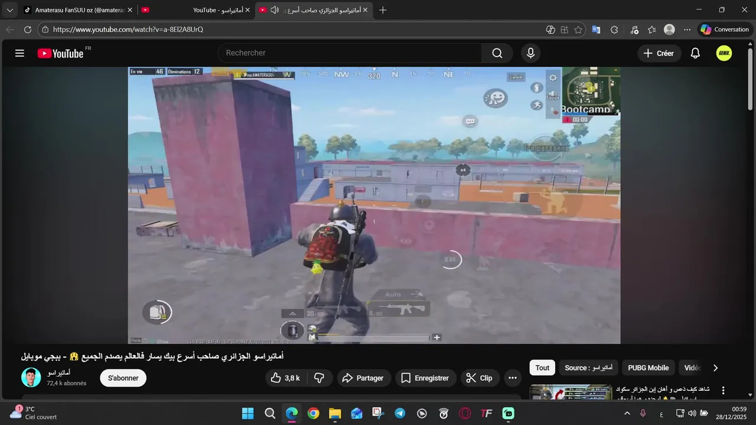Click the browser address bar URL

click(x=128, y=30)
